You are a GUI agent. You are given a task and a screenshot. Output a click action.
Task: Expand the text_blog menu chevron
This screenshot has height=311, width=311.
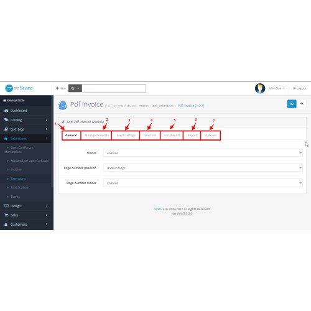(x=47, y=129)
